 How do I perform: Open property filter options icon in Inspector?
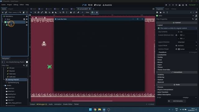click(196, 19)
